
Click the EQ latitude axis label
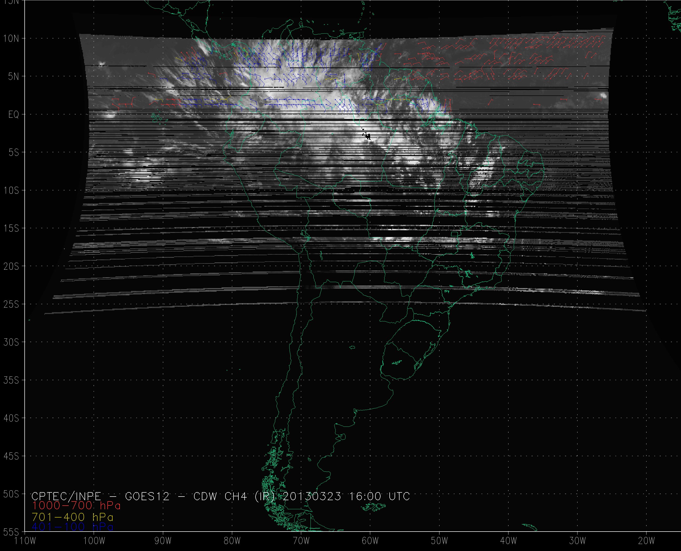coord(14,115)
